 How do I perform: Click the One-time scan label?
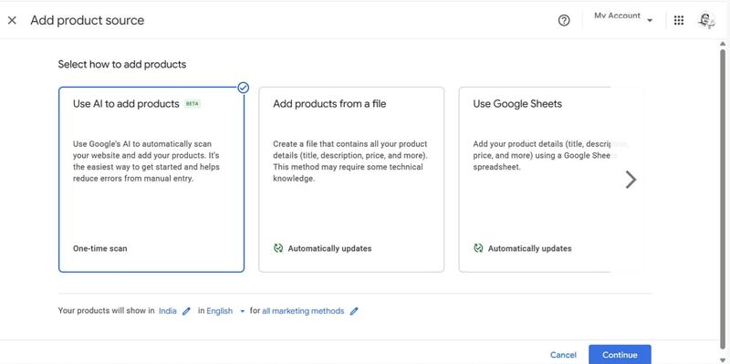click(x=100, y=248)
